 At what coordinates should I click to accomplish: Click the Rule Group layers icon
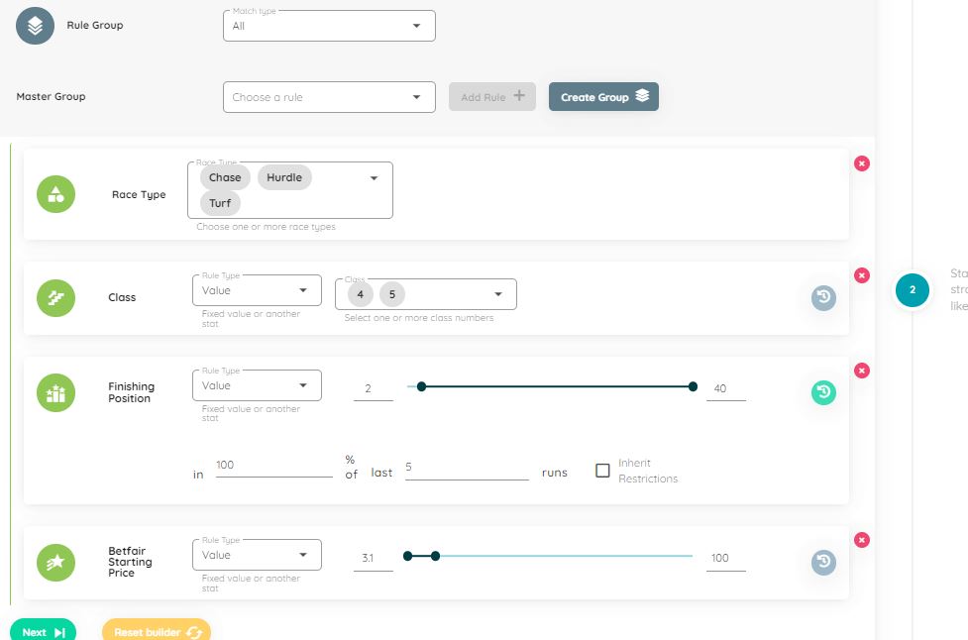[35, 26]
